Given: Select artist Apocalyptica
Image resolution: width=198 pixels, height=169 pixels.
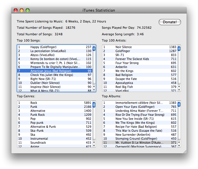Looking at the screenshot, I should click(140, 83).
